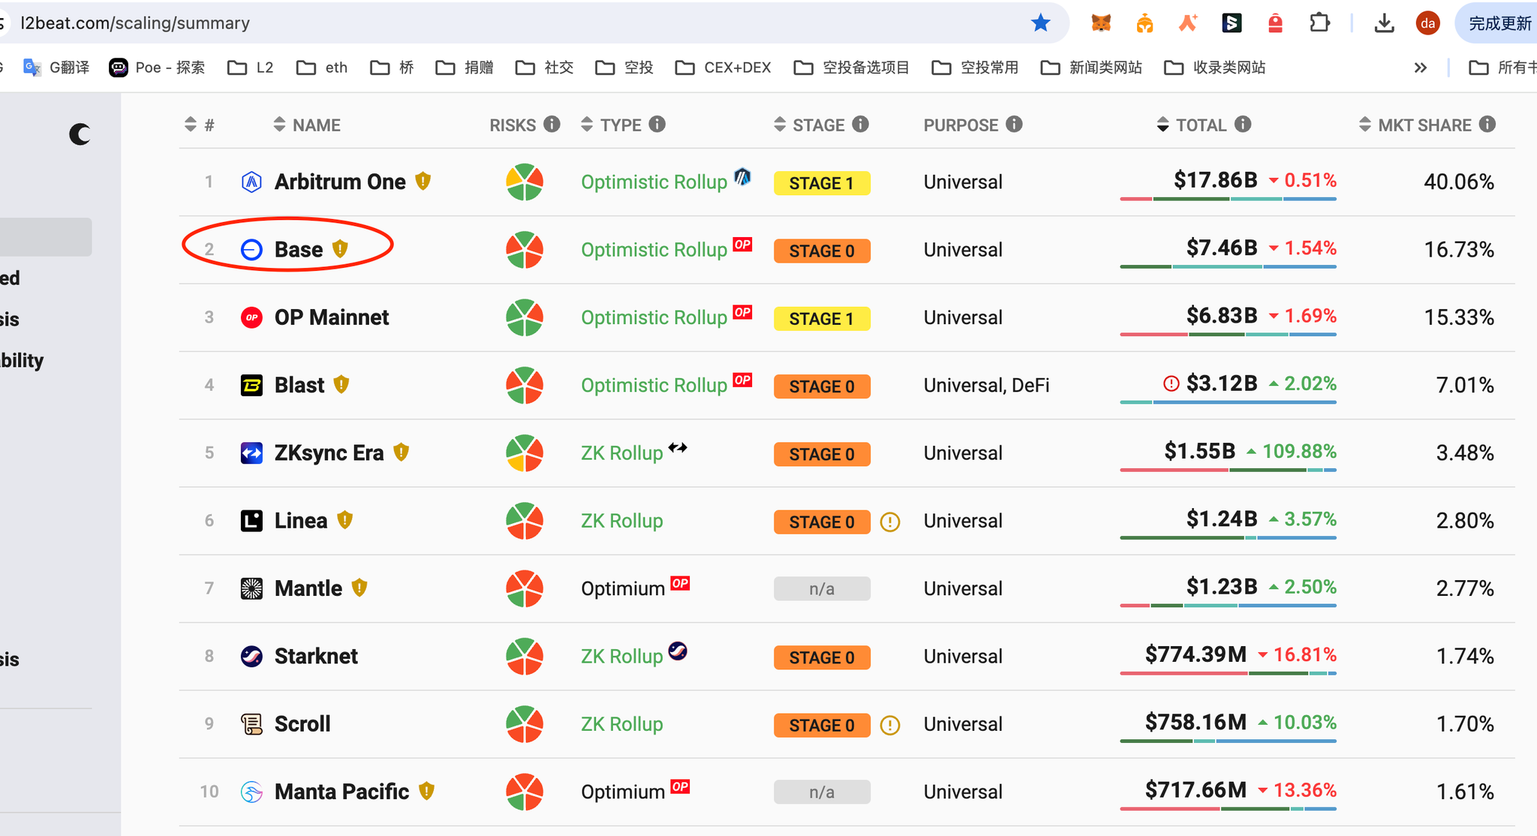Open browser downloads icon
This screenshot has width=1537, height=836.
coord(1384,23)
